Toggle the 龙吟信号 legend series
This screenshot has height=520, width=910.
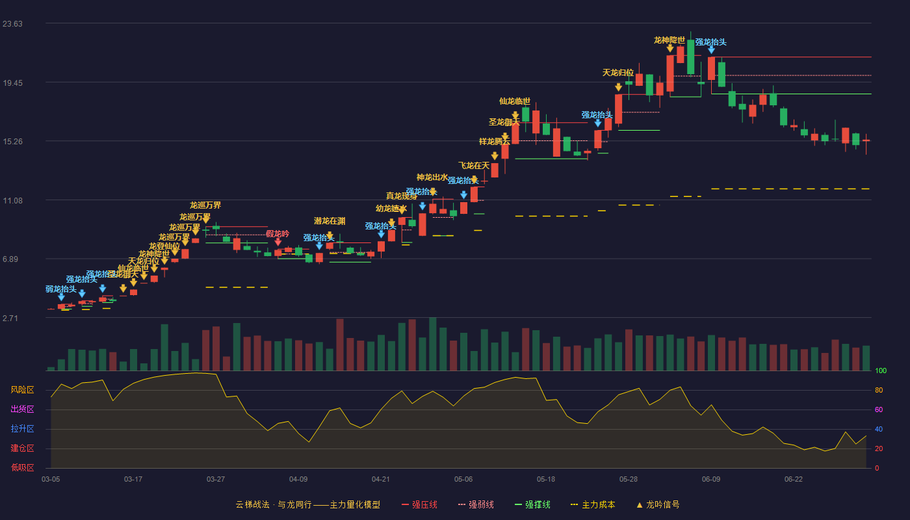coord(658,504)
